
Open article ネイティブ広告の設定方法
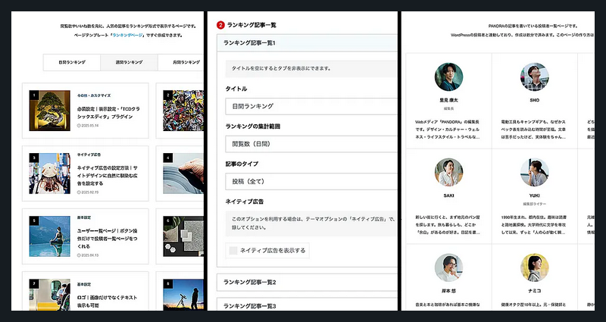pos(107,176)
